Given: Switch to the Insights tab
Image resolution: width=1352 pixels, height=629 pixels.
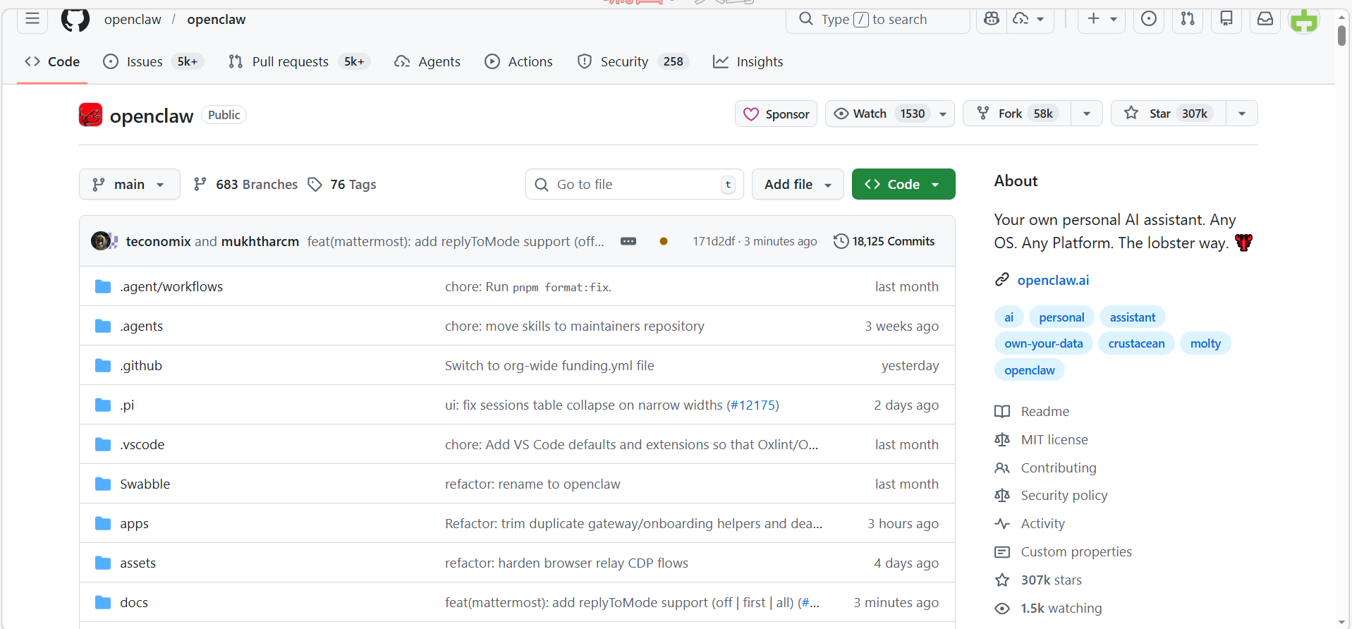Looking at the screenshot, I should tap(748, 61).
